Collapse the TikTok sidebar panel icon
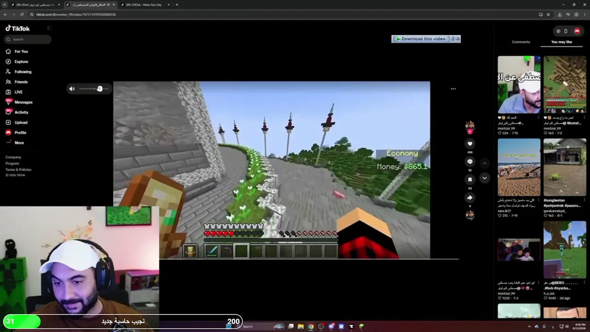590x332 pixels. [x=49, y=28]
